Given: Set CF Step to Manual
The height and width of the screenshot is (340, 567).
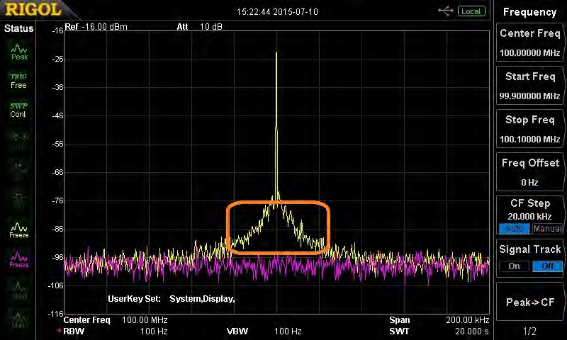Looking at the screenshot, I should coord(547,229).
